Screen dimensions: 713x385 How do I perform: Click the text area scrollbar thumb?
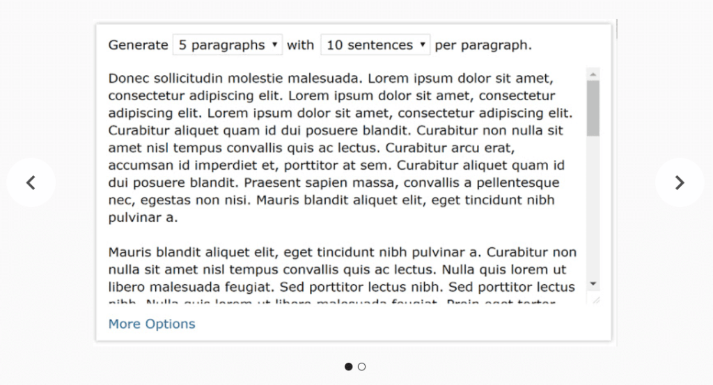click(593, 108)
